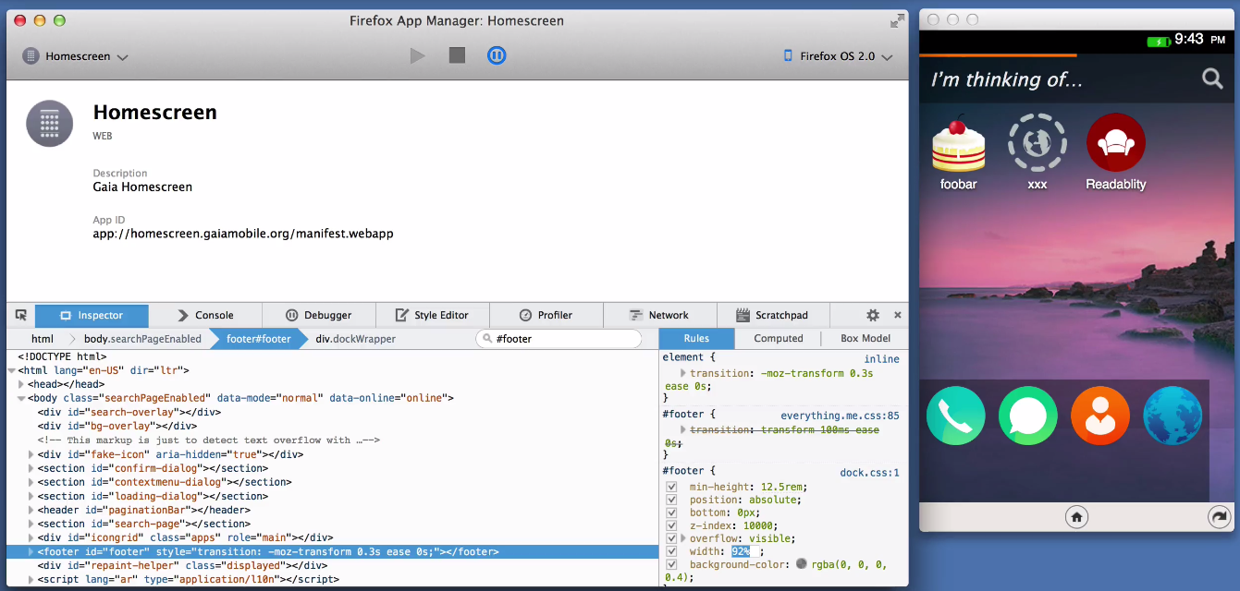This screenshot has height=591, width=1240.
Task: Expand the head element node
Action: point(21,384)
